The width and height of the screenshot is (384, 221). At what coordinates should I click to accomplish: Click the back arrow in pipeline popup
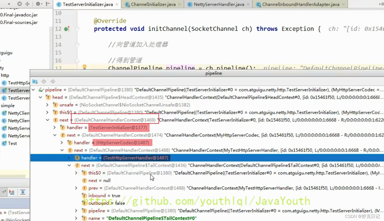(44, 81)
